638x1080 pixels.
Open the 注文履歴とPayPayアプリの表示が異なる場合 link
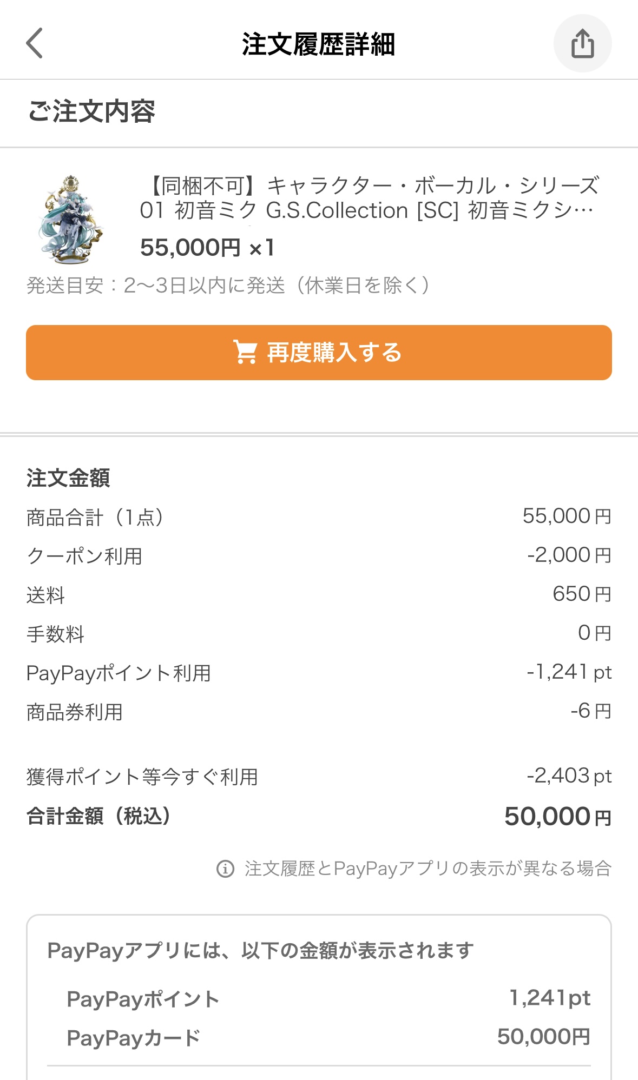coord(427,869)
